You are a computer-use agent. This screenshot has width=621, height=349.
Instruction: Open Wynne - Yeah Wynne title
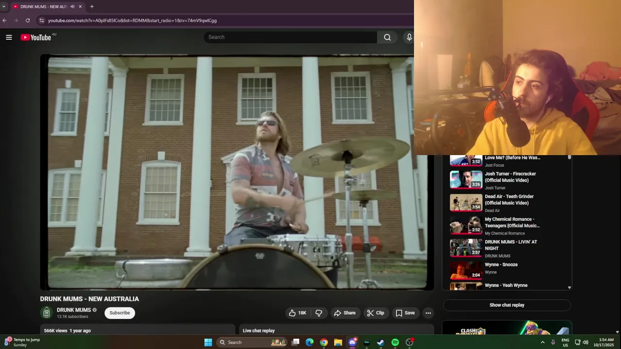[506, 286]
